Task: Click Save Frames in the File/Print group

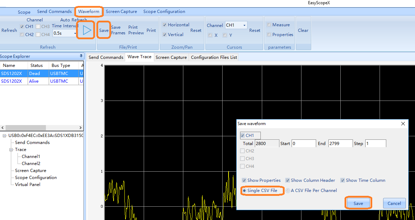Action: coord(118,30)
